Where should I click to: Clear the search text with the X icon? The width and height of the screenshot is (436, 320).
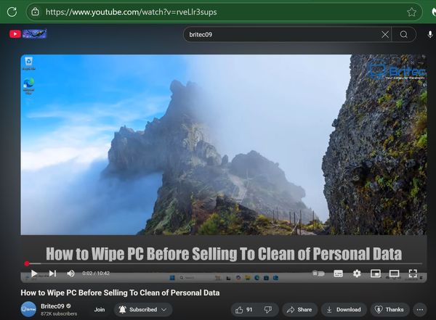click(385, 34)
